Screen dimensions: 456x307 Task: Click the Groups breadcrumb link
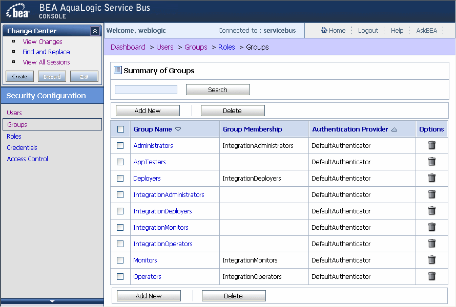pos(196,47)
